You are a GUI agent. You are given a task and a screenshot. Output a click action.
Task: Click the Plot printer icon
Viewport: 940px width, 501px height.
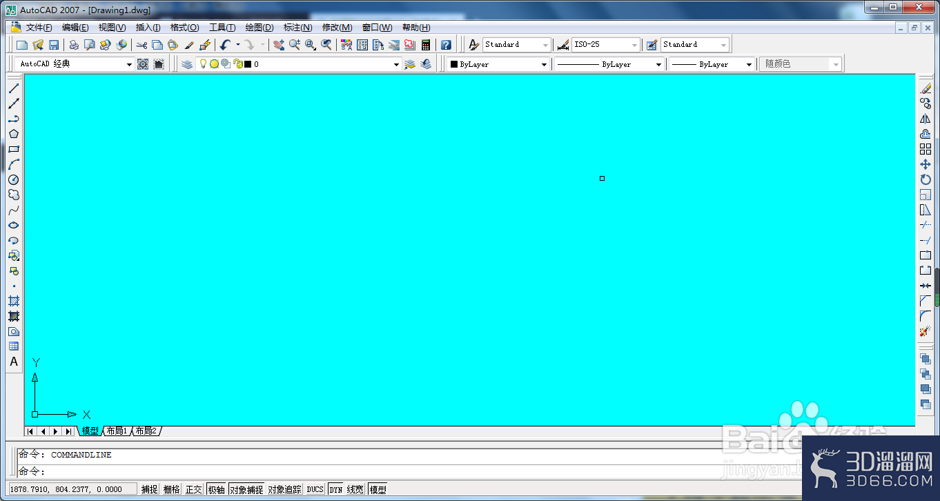pyautogui.click(x=74, y=45)
